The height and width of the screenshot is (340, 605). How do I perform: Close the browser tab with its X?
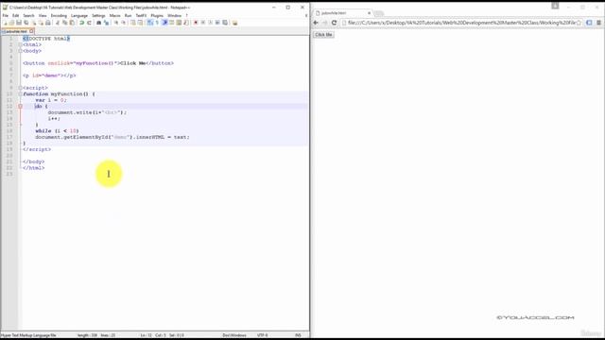coord(369,13)
